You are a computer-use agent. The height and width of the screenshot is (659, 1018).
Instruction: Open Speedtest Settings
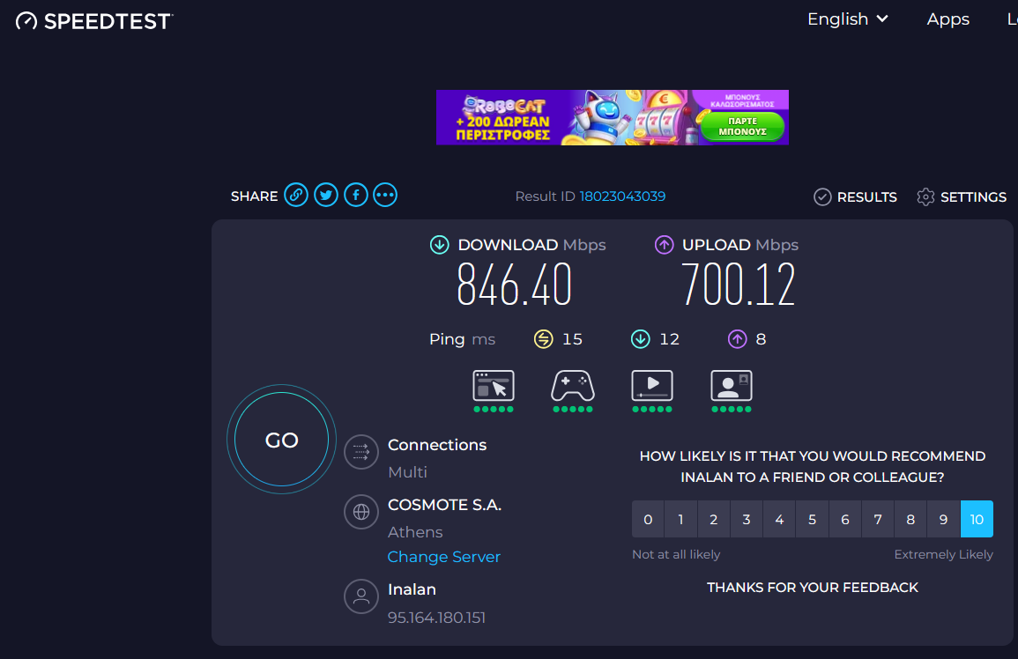962,196
